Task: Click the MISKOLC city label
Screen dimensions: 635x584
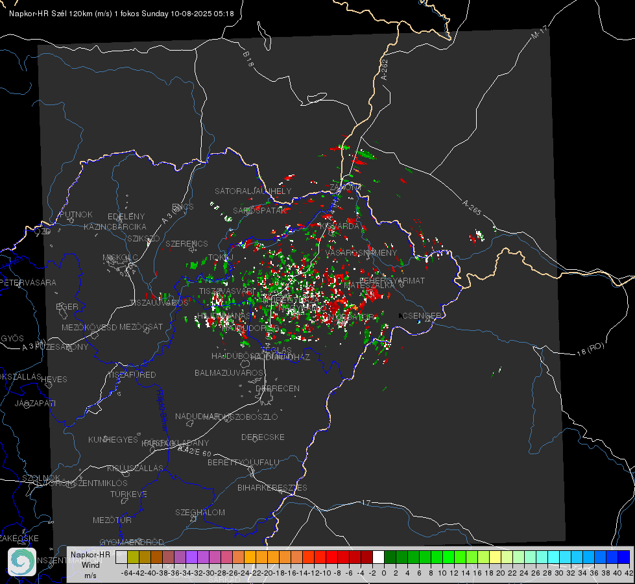Action: [120, 258]
